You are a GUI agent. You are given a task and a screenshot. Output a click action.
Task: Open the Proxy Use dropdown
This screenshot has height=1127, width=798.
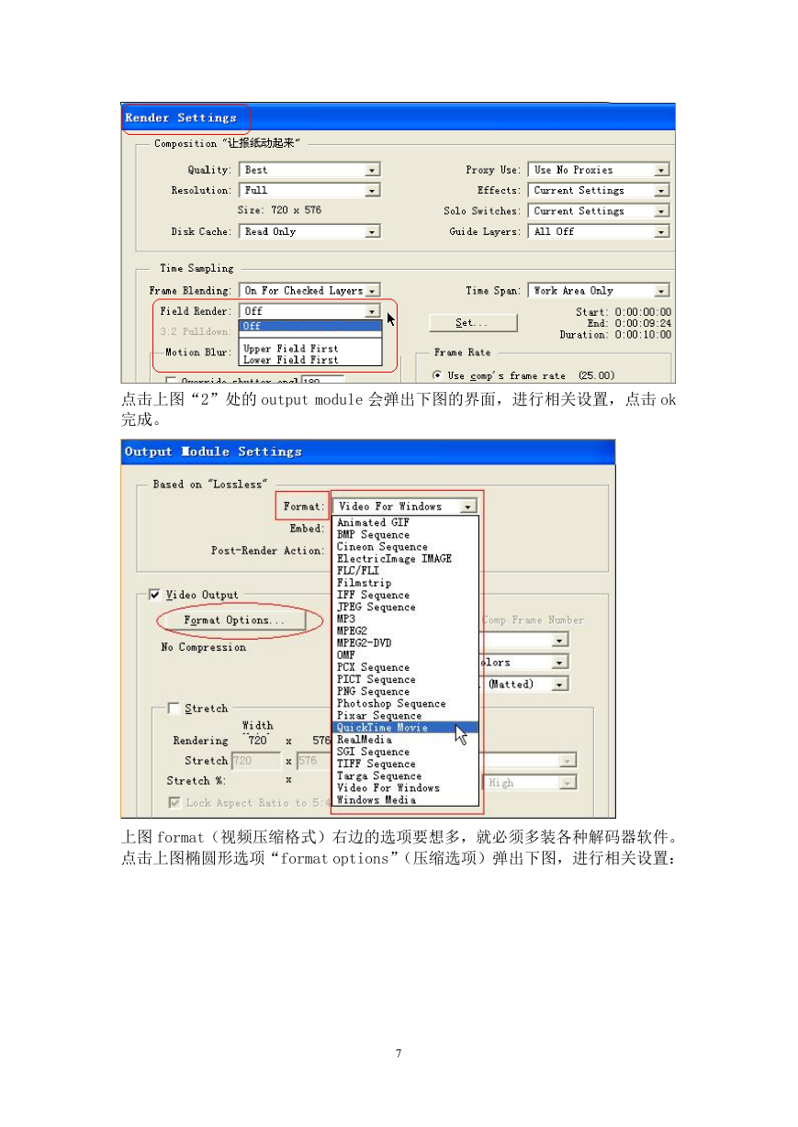click(x=599, y=170)
